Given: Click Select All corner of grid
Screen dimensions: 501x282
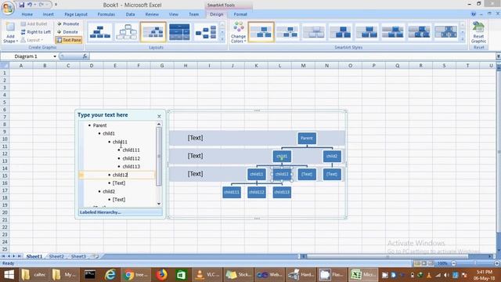Looking at the screenshot, I should 5,66.
